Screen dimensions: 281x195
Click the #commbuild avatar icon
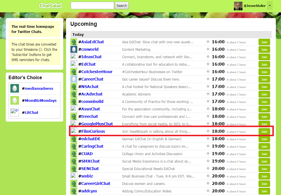[x=74, y=102]
